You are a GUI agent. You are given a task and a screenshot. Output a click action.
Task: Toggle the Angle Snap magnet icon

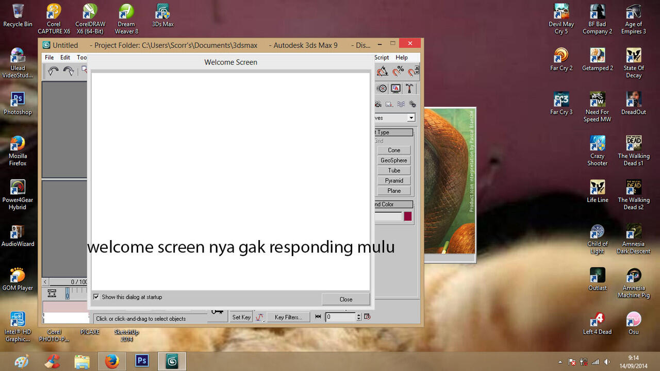(x=383, y=72)
